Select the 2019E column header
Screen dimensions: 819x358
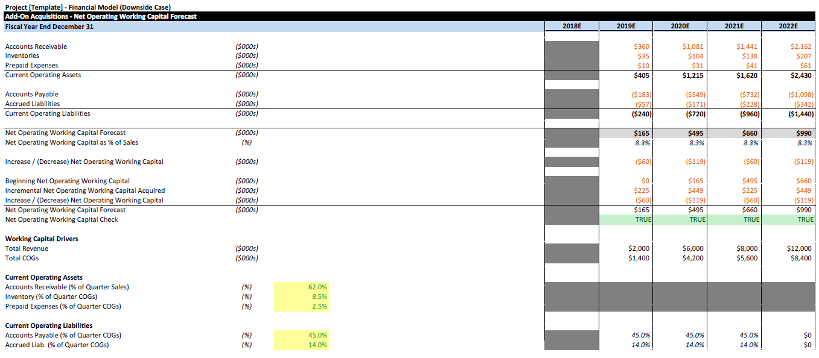pyautogui.click(x=626, y=27)
